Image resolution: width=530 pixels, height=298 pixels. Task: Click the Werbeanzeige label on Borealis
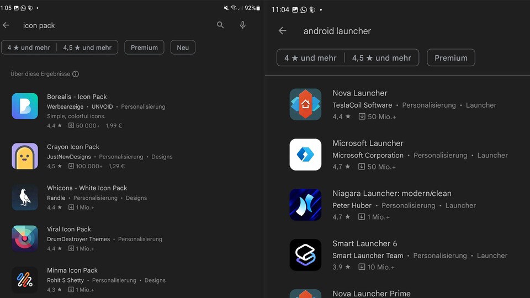pyautogui.click(x=65, y=107)
